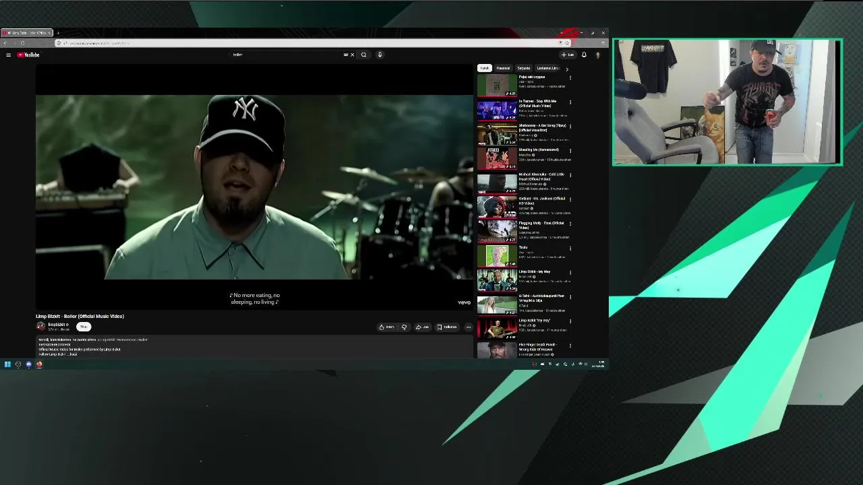The width and height of the screenshot is (863, 485).
Task: Go to the YouTube home logo
Action: [28, 55]
